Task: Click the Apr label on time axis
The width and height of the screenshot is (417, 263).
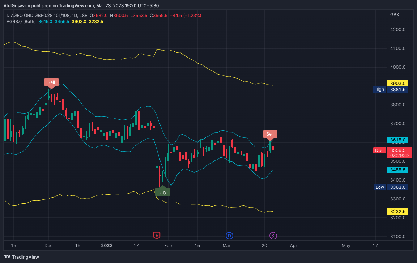Action: coord(293,245)
